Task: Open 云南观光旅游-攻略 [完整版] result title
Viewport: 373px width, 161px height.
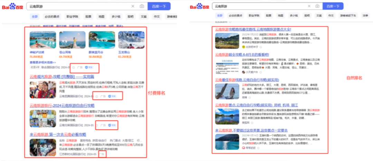Action: pos(62,77)
